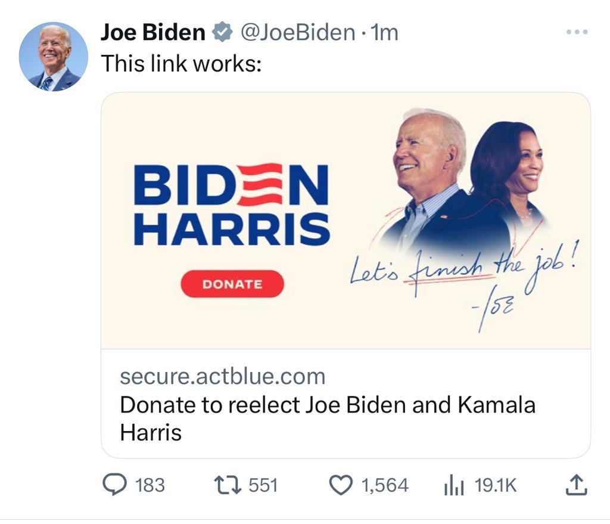Click the Joe Biden display name
Screen dimensions: 610x524
[x=152, y=32]
